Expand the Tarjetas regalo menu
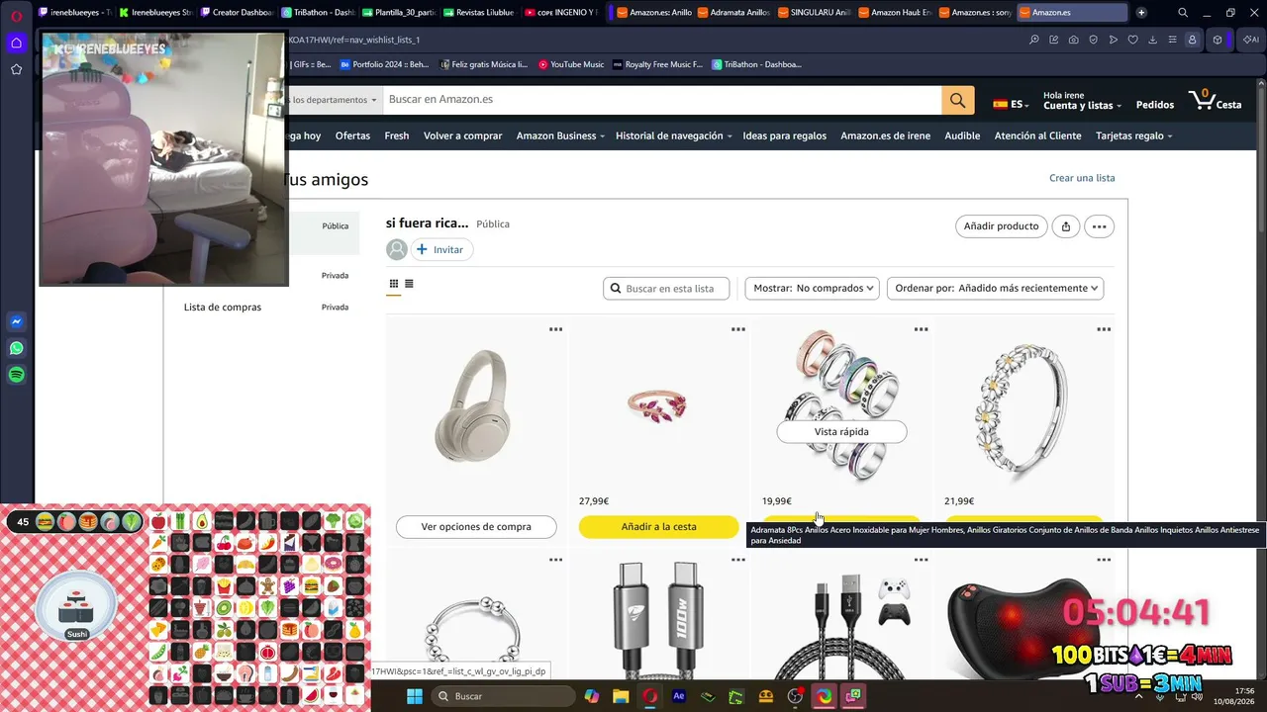1267x712 pixels. pyautogui.click(x=1133, y=135)
